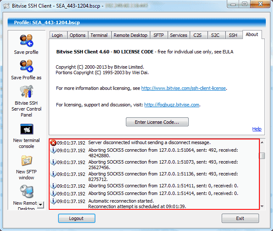Open the Remote Desktop tab

pyautogui.click(x=131, y=35)
